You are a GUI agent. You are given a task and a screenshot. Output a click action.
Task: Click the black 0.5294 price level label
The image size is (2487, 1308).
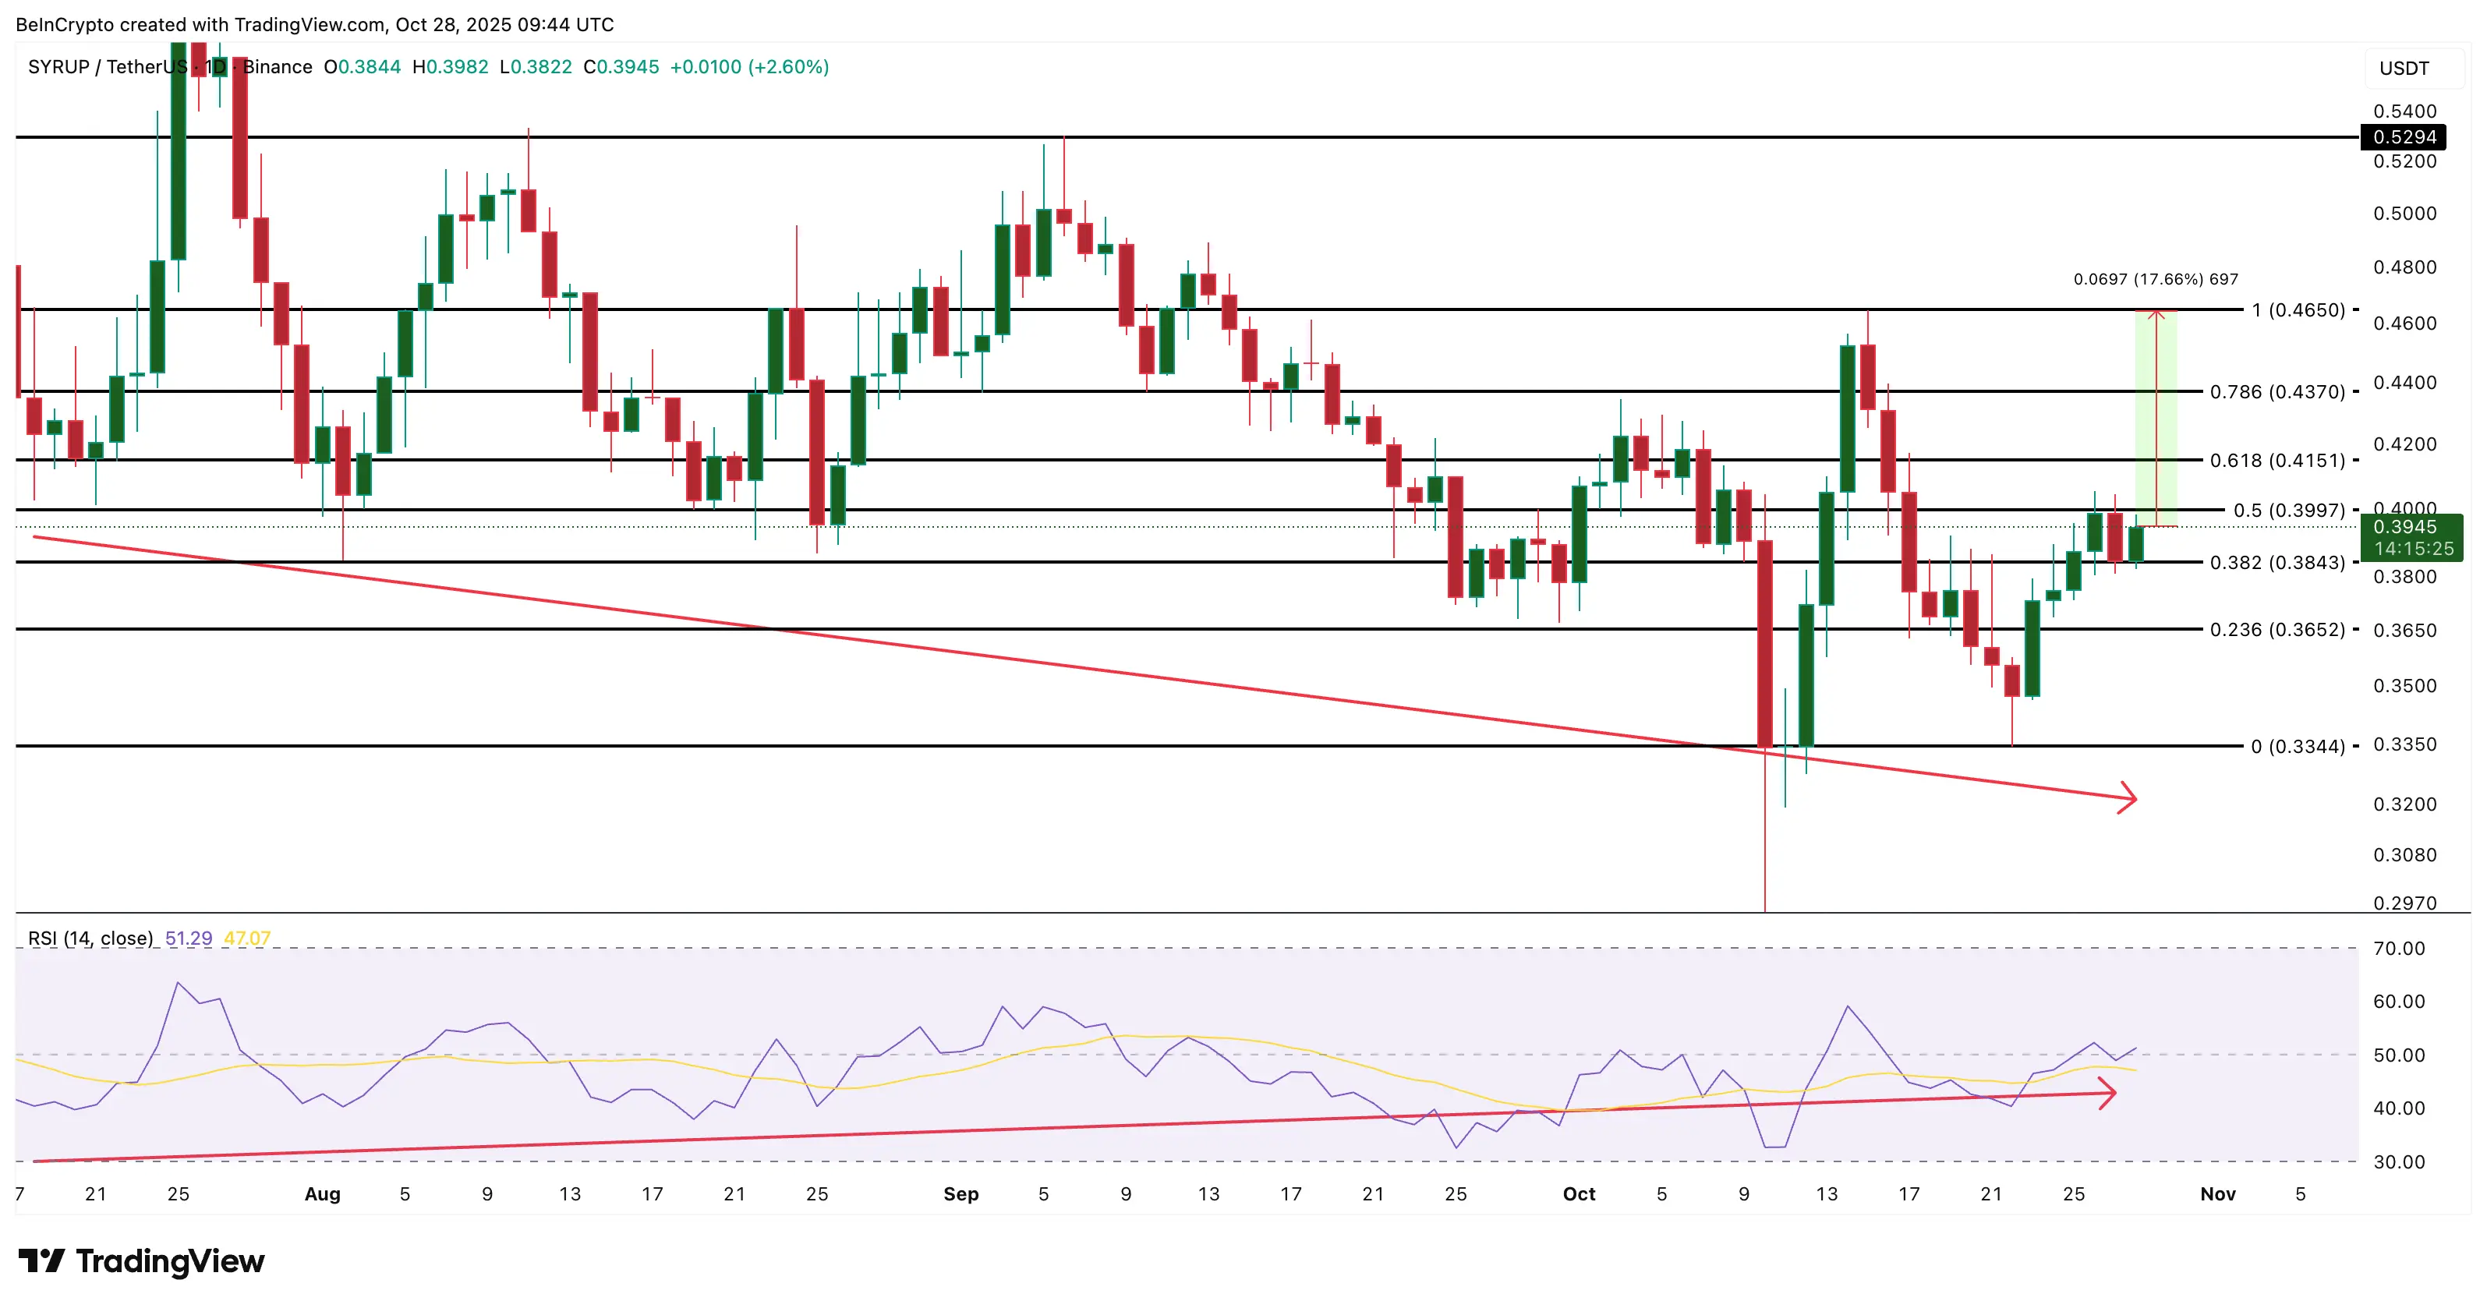point(2403,137)
